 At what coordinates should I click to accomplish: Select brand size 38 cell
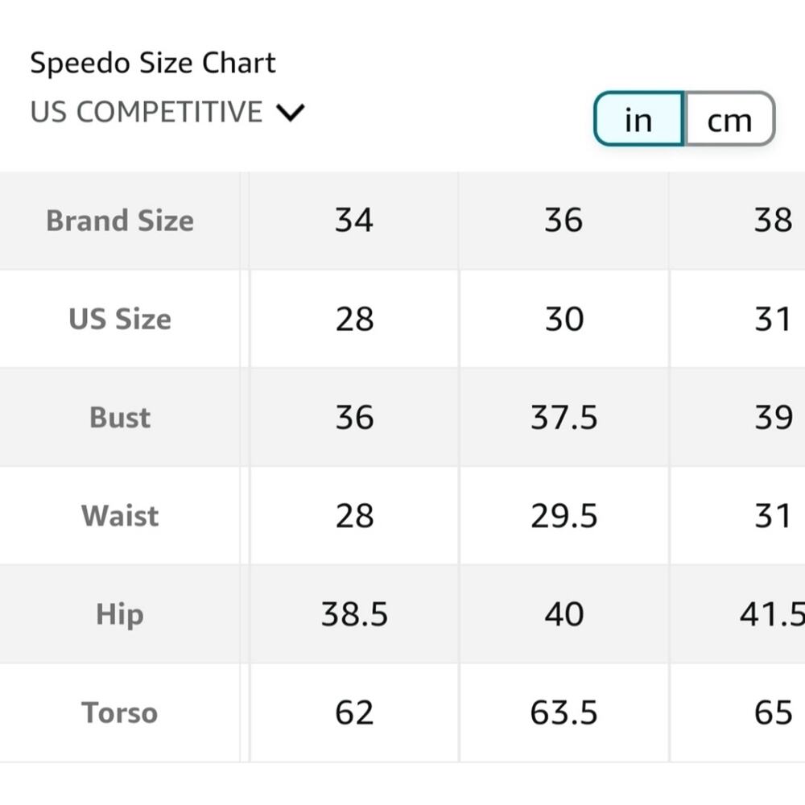(773, 221)
